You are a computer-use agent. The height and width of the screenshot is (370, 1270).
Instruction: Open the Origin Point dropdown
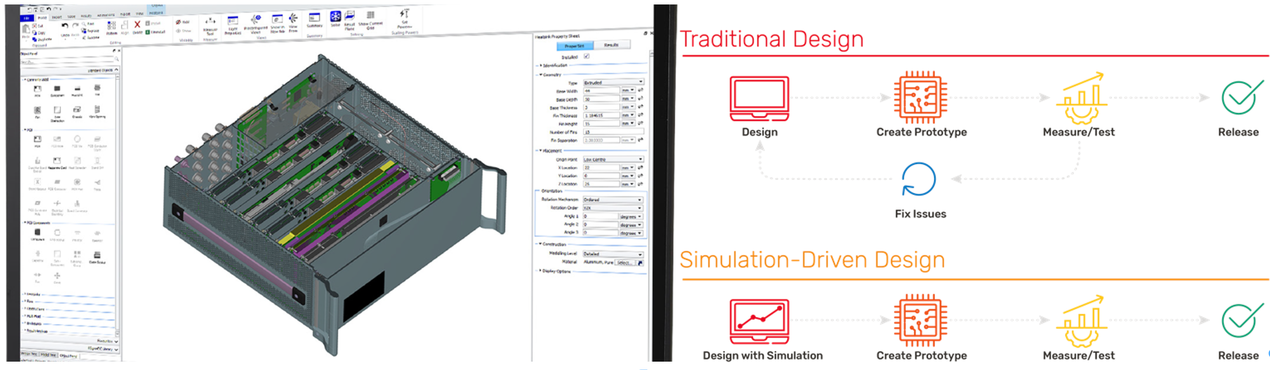[613, 159]
